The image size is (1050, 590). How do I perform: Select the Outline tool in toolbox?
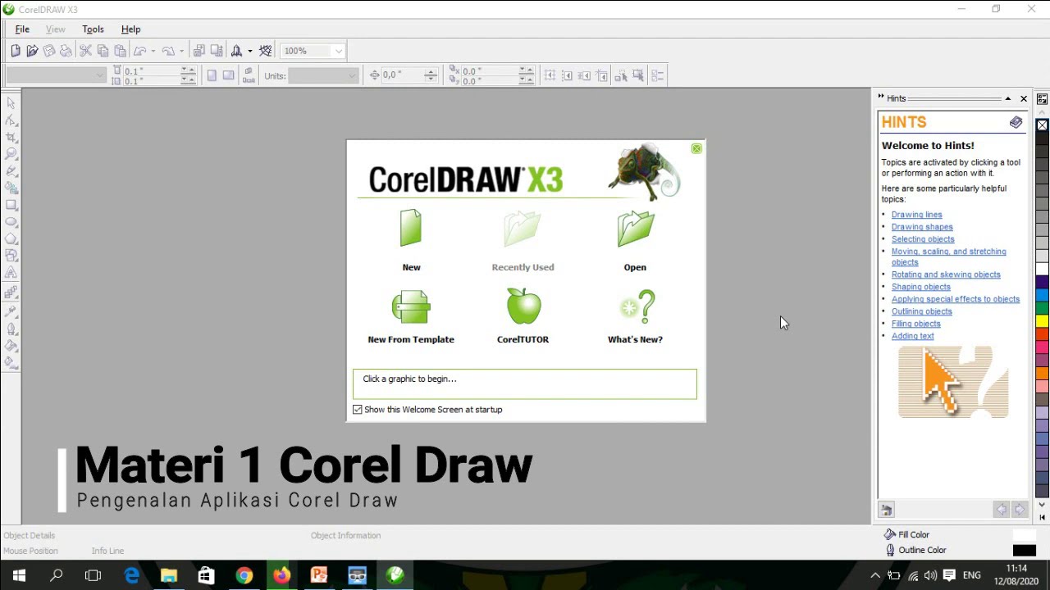(11, 329)
